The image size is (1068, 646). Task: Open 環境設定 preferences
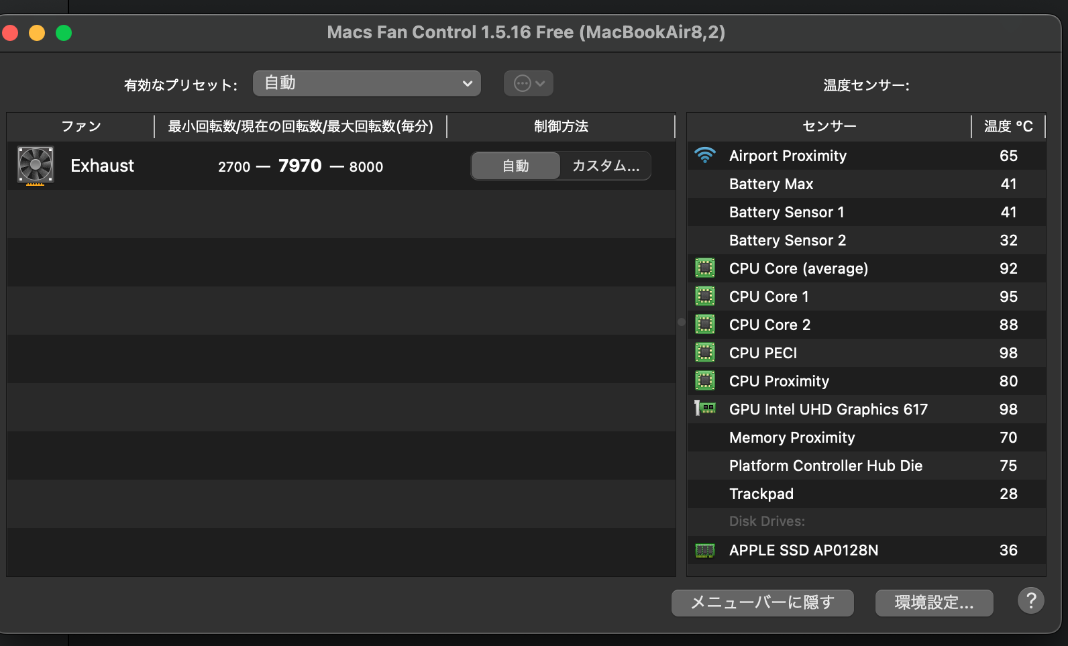click(934, 602)
